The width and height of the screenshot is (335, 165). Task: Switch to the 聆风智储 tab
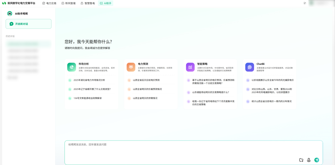click(x=68, y=3)
